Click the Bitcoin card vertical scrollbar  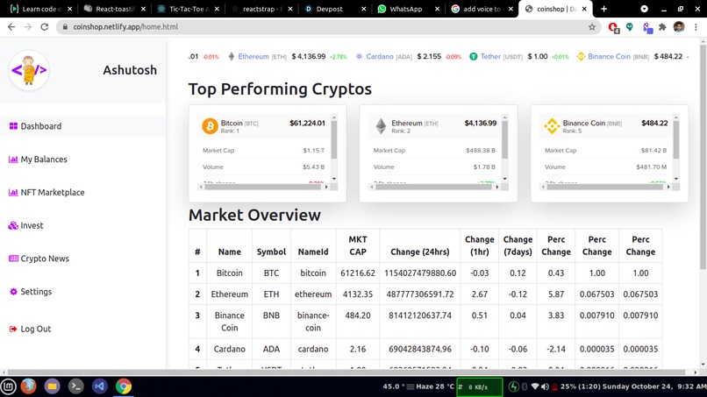(x=334, y=139)
